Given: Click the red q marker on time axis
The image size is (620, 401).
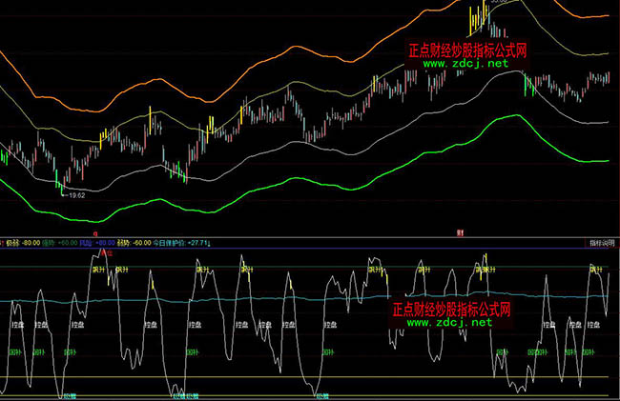Looking at the screenshot, I should point(93,232).
